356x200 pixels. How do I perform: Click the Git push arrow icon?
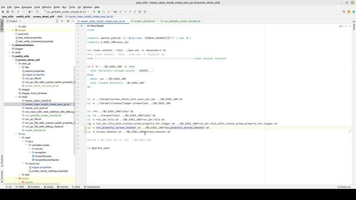(x=130, y=12)
